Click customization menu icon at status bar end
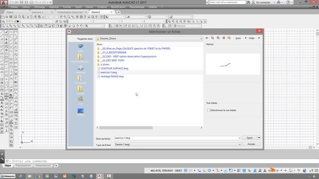Screen dimensions: 319x179 pos(317,171)
